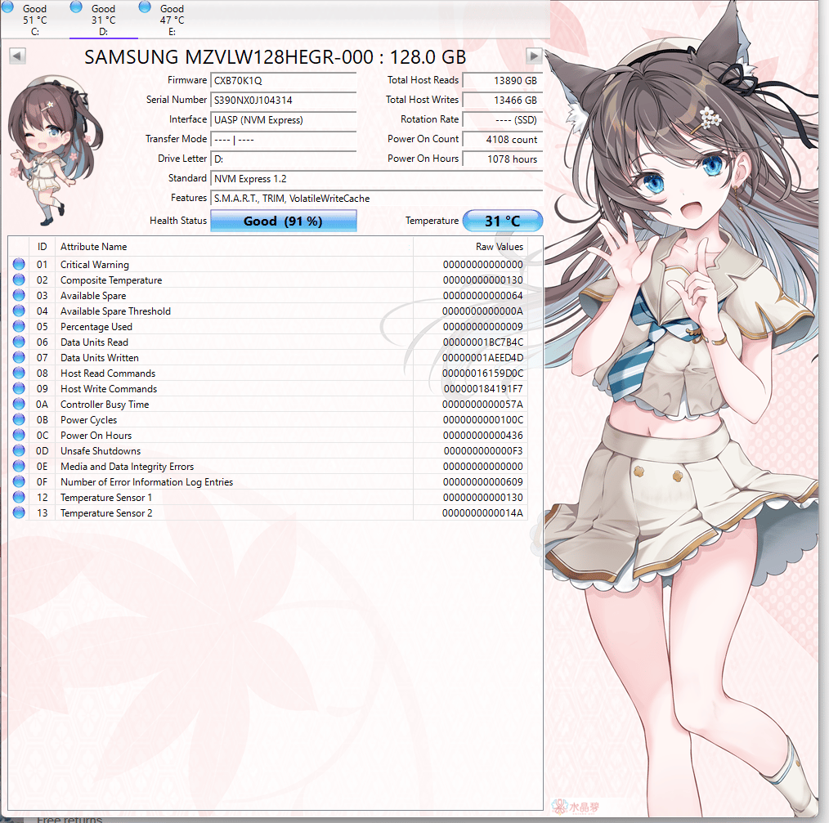Image resolution: width=829 pixels, height=823 pixels.
Task: Click raw value 000000000100C
Action: tap(482, 420)
